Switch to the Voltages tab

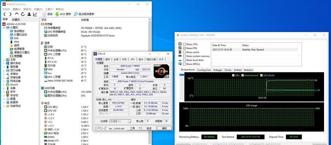[x=218, y=70]
